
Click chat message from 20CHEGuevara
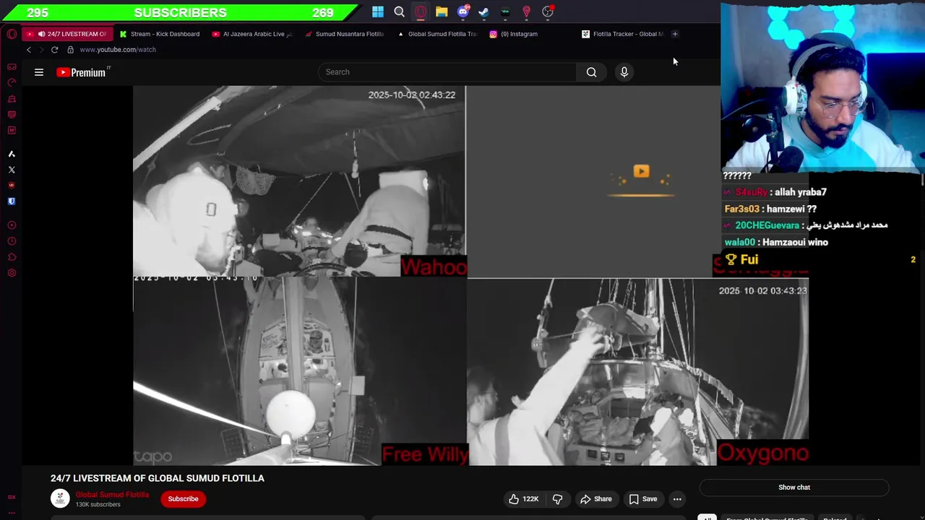pyautogui.click(x=806, y=225)
